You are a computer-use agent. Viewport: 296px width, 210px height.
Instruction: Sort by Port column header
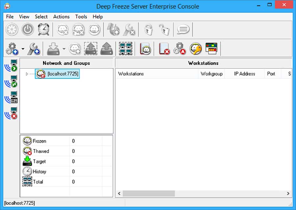click(273, 74)
